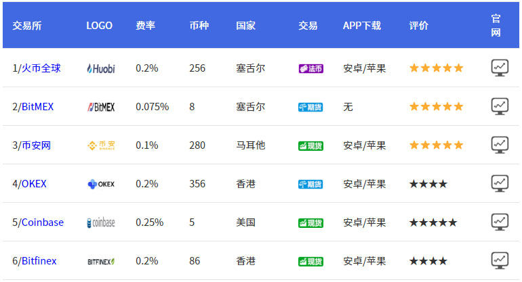The width and height of the screenshot is (522, 282).
Task: Select 安卓/苹果 in the 火币全球 row
Action: click(365, 68)
